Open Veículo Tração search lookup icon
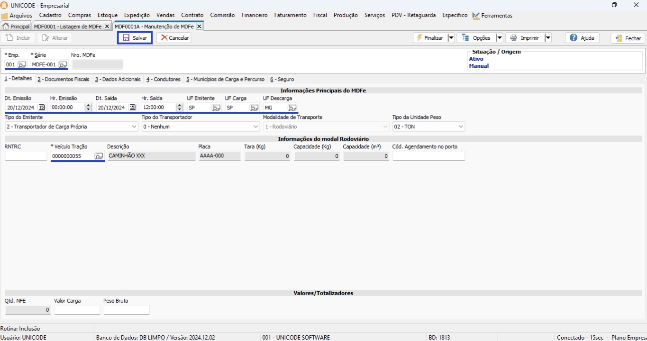Viewport: 647px width, 341px height. (99, 156)
